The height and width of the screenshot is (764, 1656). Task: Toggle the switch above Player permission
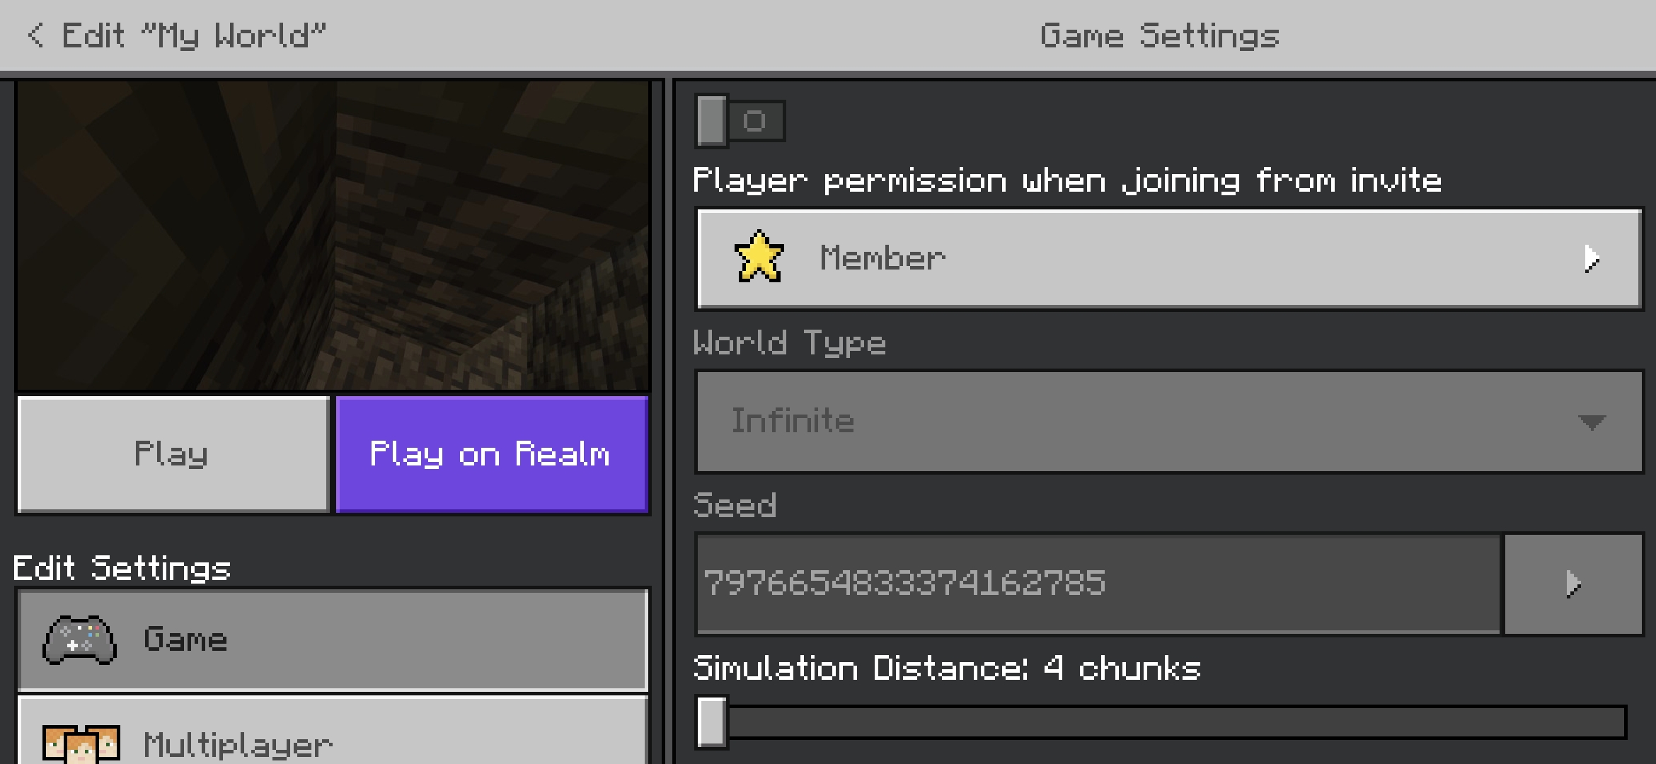coord(740,121)
